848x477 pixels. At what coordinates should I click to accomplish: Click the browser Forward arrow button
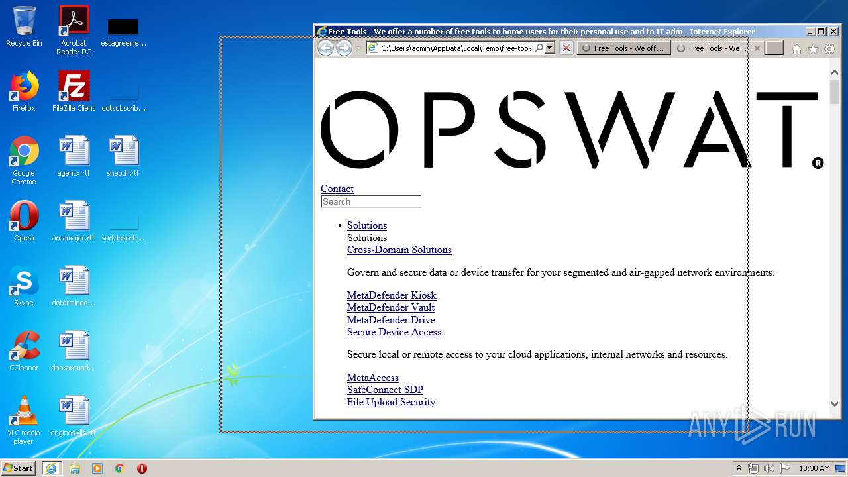344,48
